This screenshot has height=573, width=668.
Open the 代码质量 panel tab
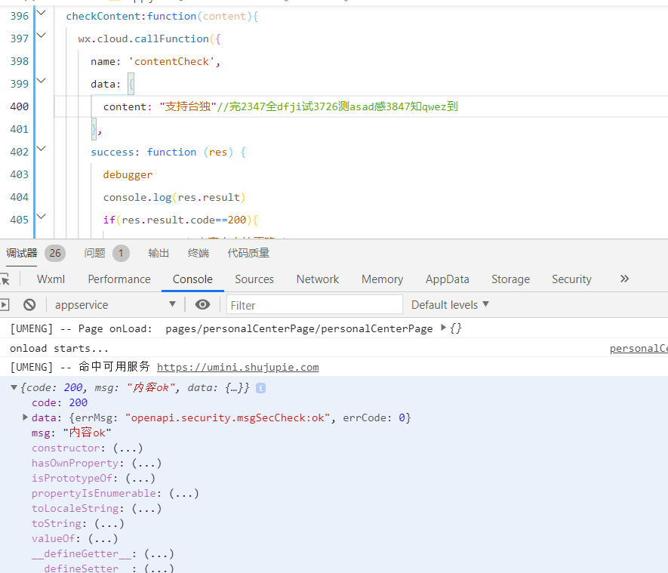248,253
